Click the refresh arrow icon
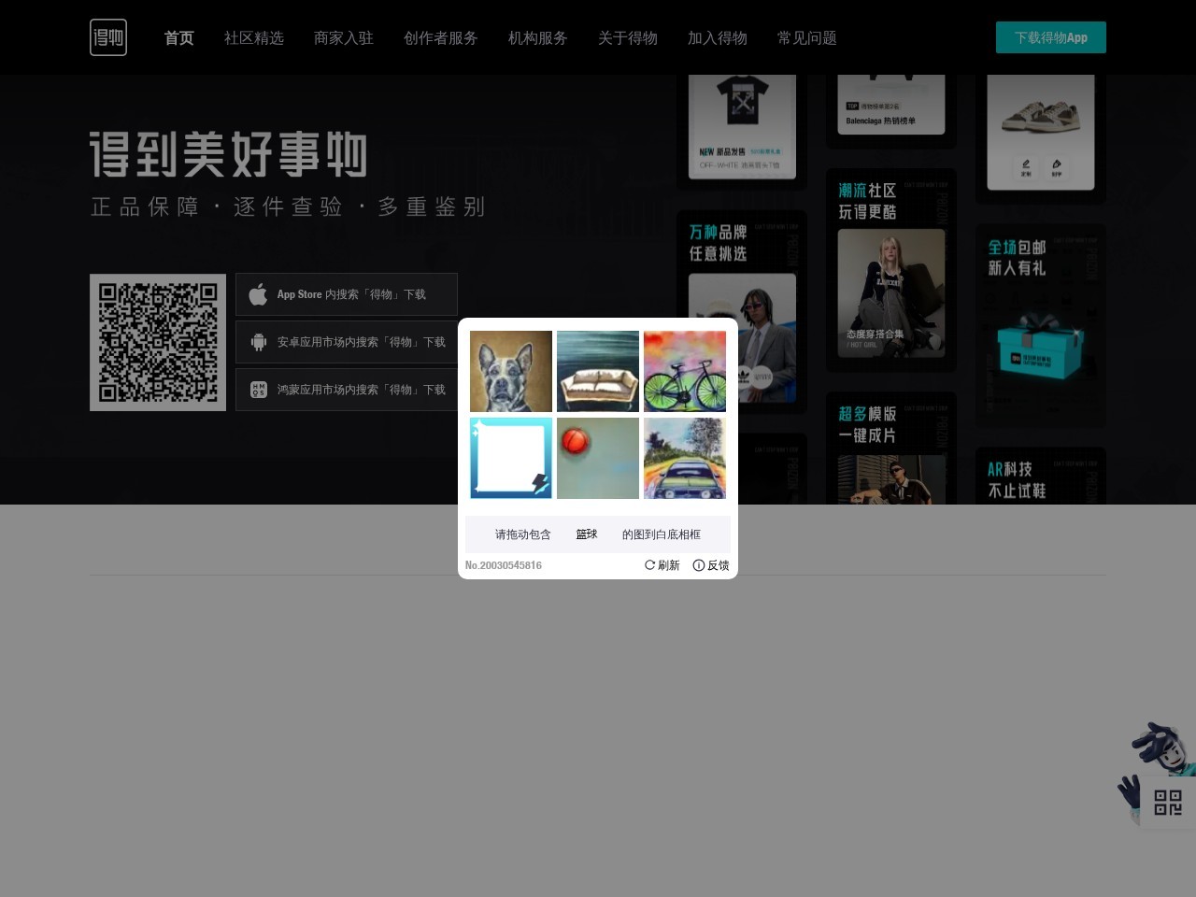The image size is (1196, 897). coord(649,565)
